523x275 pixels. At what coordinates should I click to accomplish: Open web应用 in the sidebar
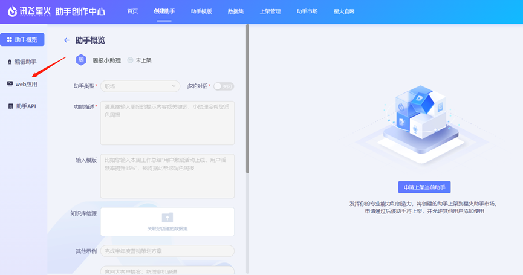(22, 85)
